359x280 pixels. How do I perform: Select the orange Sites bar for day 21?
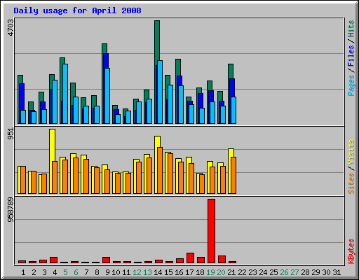click(x=233, y=175)
